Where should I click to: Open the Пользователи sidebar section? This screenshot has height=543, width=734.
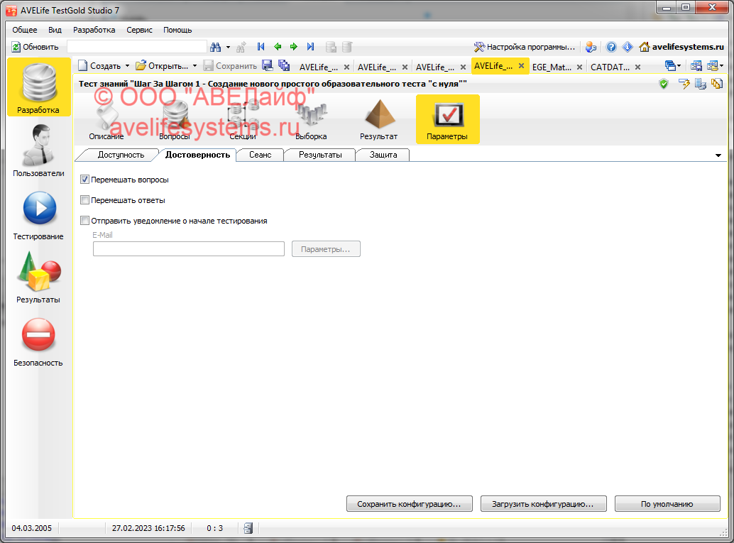coord(38,150)
